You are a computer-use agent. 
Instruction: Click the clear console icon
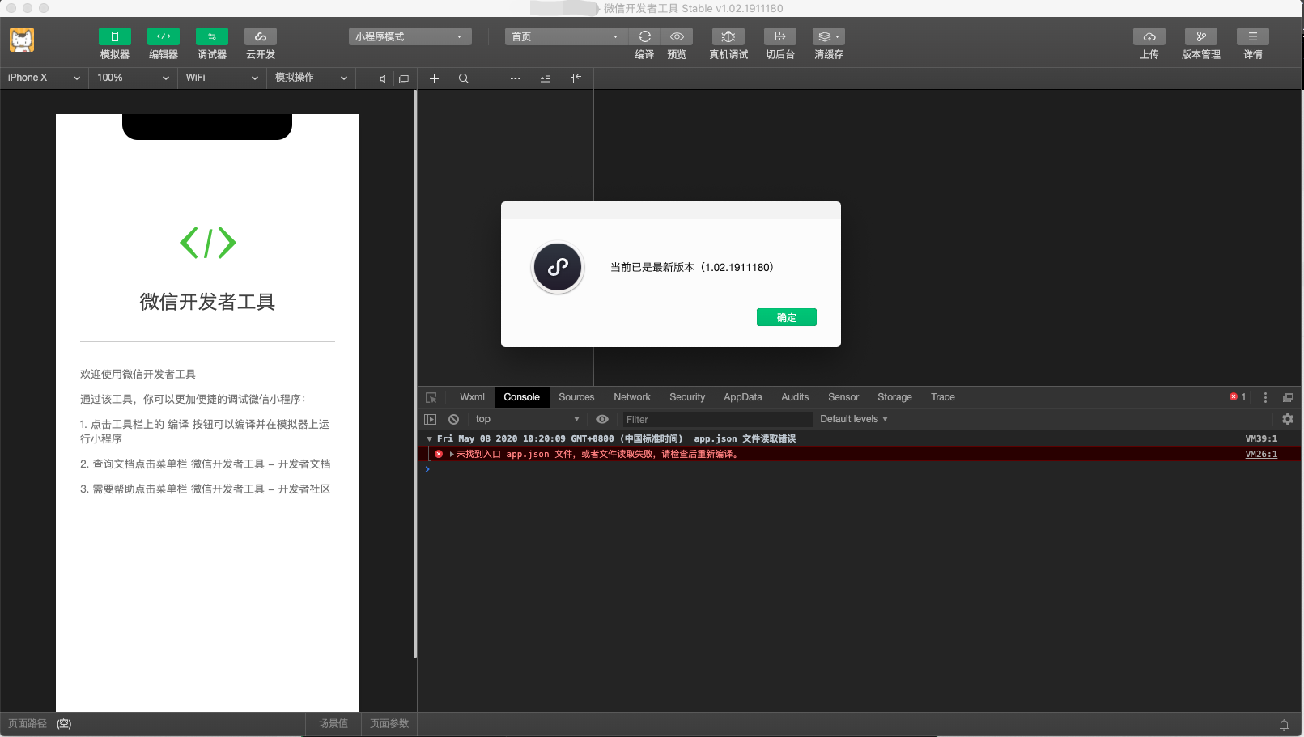(454, 419)
